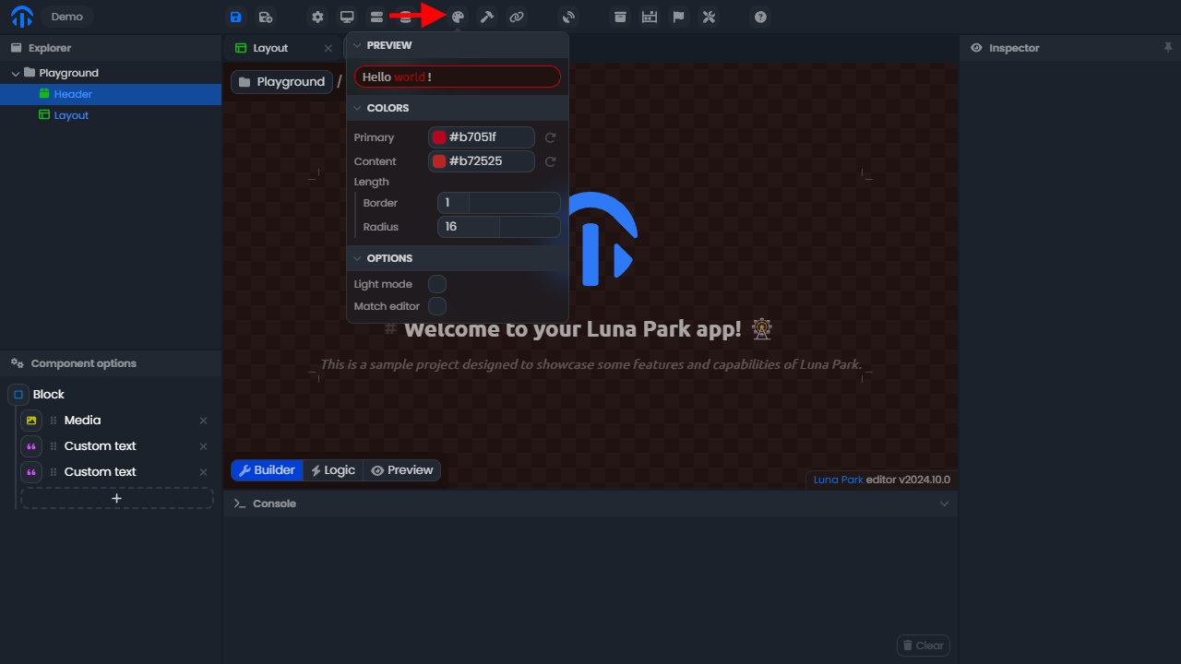Collapse the Playground tree folder
The height and width of the screenshot is (664, 1181).
click(16, 73)
